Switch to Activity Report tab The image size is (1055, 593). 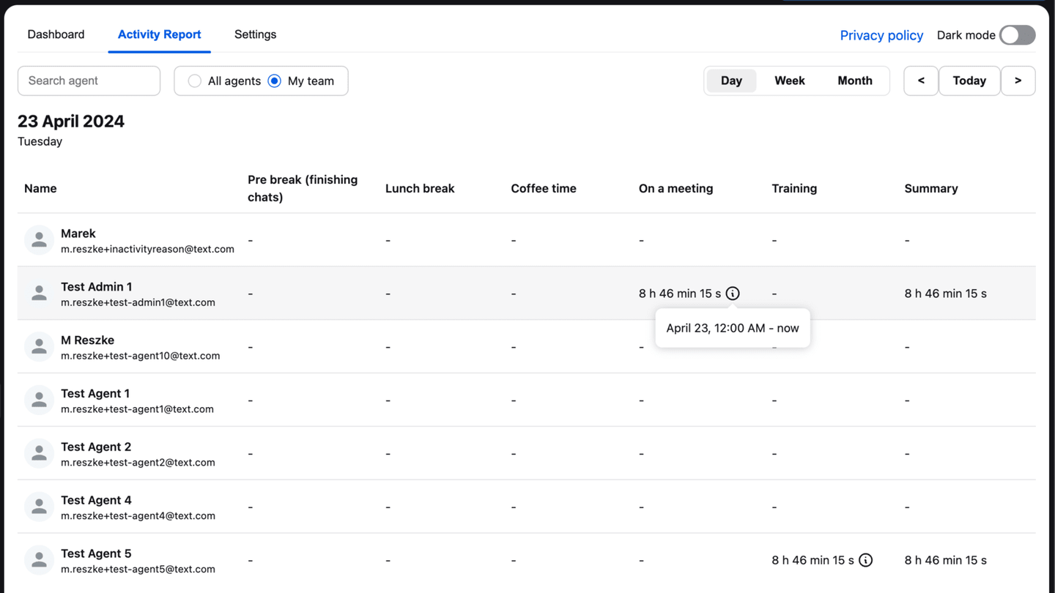pyautogui.click(x=159, y=34)
